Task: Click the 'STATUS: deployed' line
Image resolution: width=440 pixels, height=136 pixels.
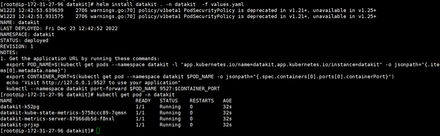Action: [x=24, y=40]
